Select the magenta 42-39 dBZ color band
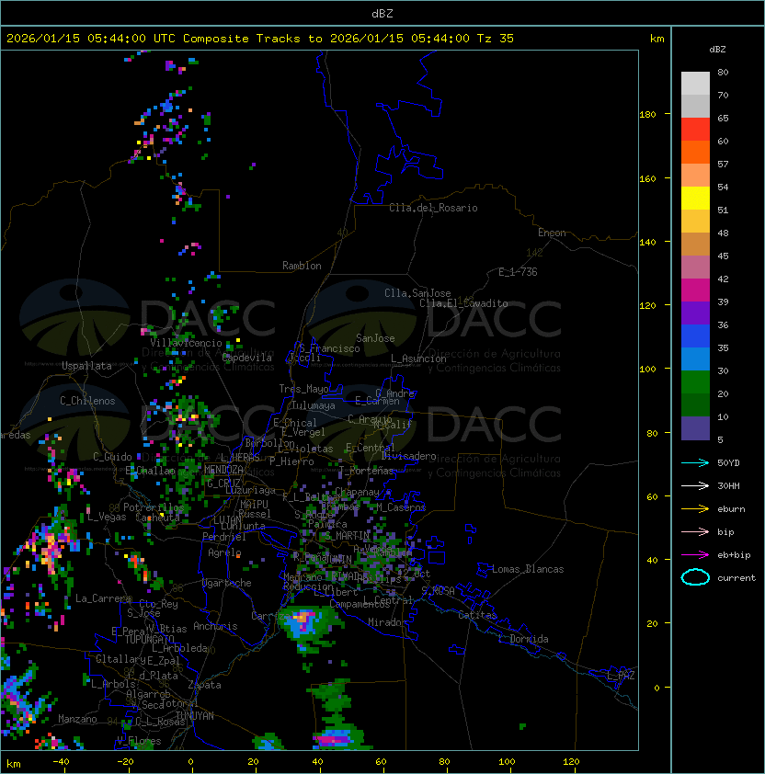 coord(695,290)
